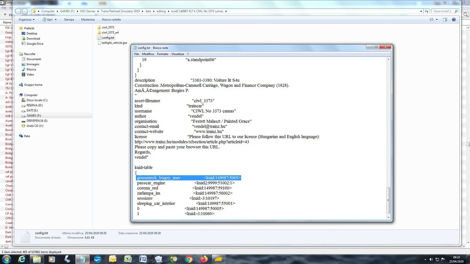Open Unità CD (V:) drive
This screenshot has width=470, height=264.
pos(32,126)
